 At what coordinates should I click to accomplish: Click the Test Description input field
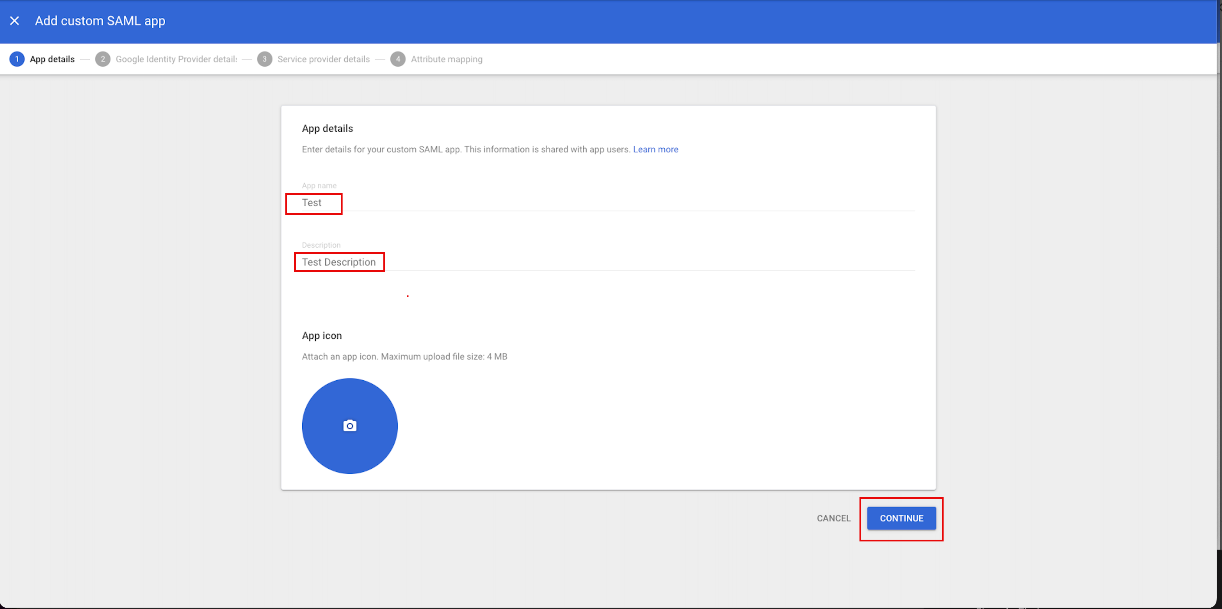point(339,262)
